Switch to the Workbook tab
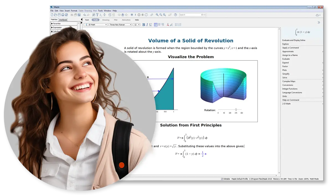 63,20
